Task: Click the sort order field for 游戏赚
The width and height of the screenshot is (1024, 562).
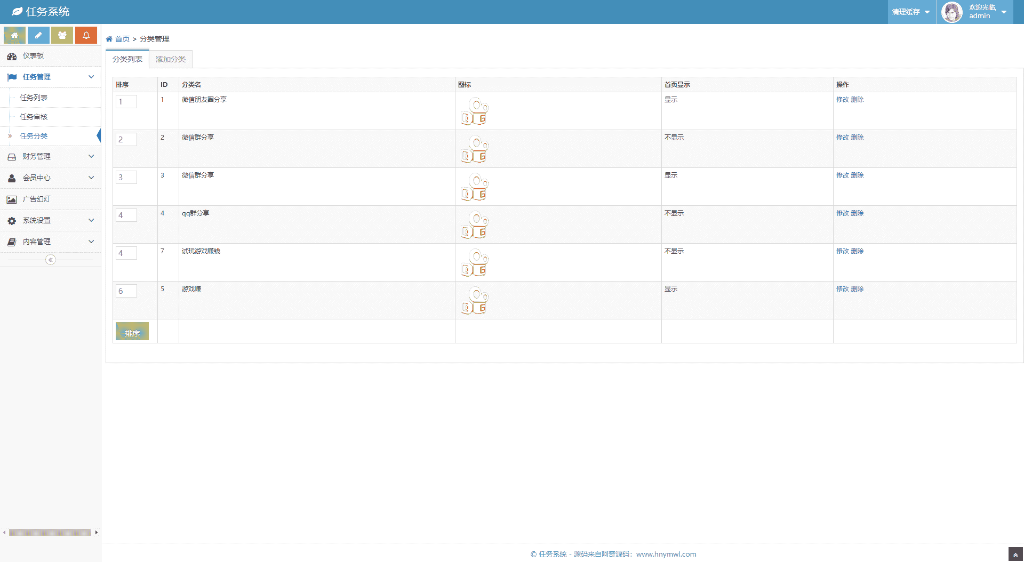Action: [126, 291]
